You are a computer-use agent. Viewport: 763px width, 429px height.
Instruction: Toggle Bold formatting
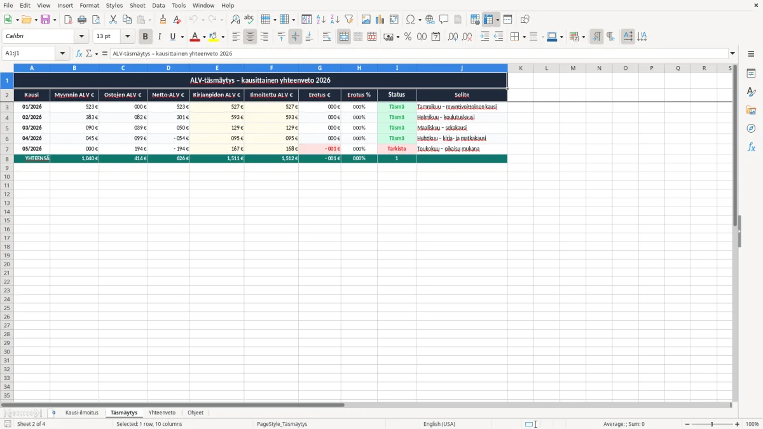(x=145, y=37)
